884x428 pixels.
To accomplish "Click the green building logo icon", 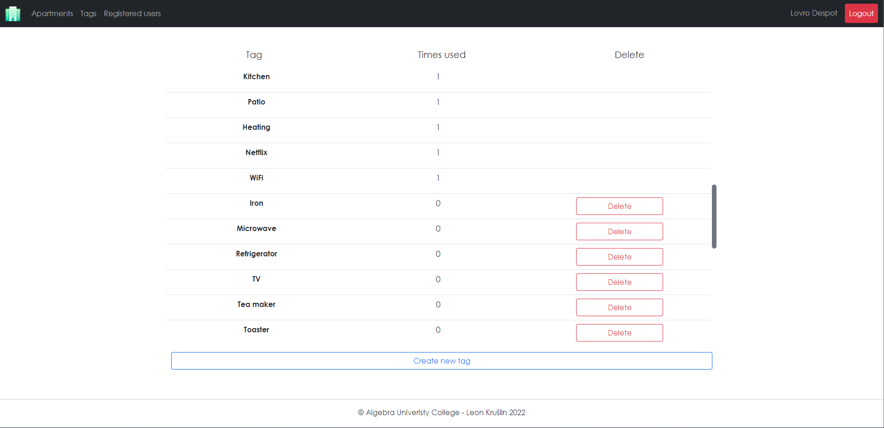I will tap(12, 13).
